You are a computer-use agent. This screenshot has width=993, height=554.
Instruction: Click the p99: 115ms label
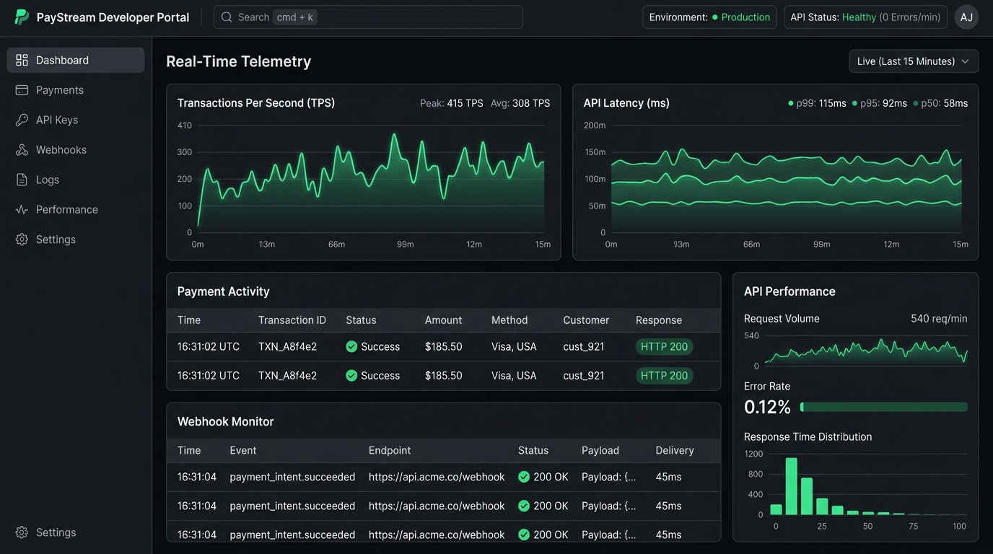click(x=821, y=103)
